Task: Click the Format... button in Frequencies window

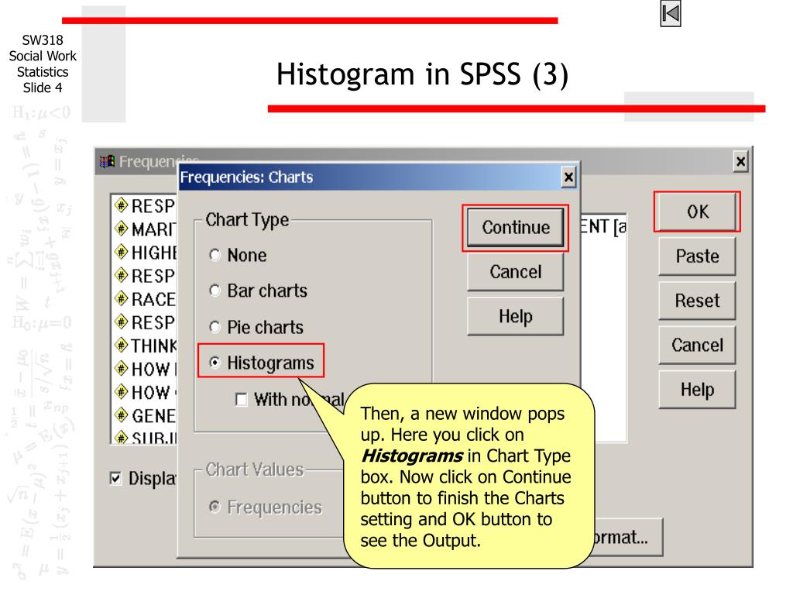Action: 627,537
